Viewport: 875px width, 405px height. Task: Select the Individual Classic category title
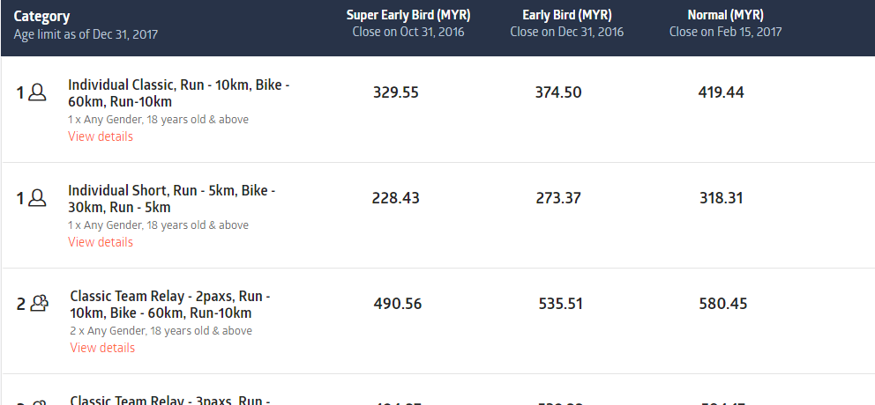point(179,93)
